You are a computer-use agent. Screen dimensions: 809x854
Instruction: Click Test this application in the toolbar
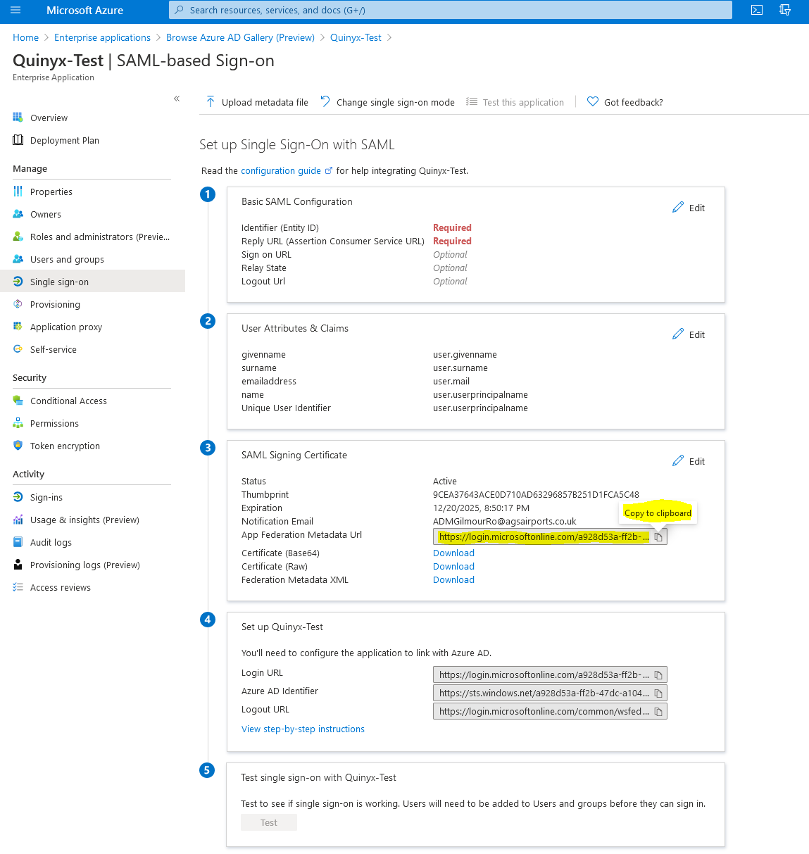coord(515,102)
